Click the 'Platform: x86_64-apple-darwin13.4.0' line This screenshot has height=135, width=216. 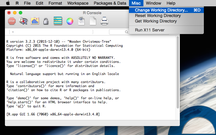point(48,50)
